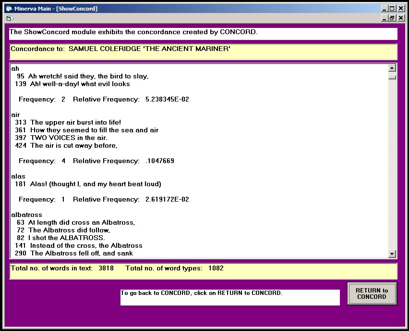
Task: Click the 'Total no. of words in text' field
Action: [203, 270]
